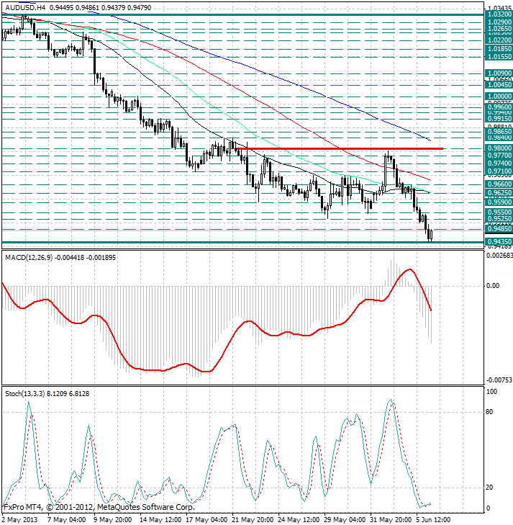The image size is (513, 525).
Task: Click the 2 May 2013 date label
Action: [20, 520]
